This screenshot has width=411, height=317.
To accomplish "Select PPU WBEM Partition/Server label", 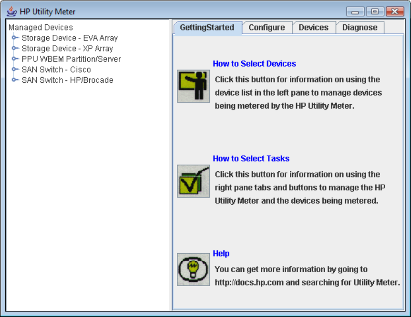I will point(72,59).
